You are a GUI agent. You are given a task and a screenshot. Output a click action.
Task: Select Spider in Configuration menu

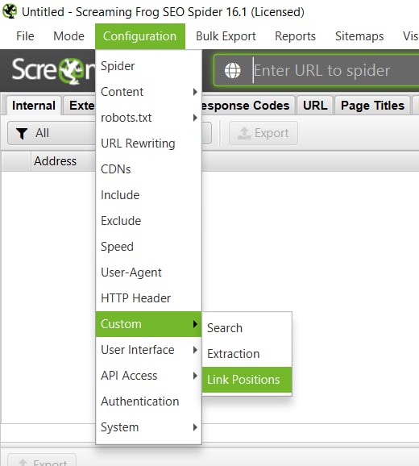point(148,66)
